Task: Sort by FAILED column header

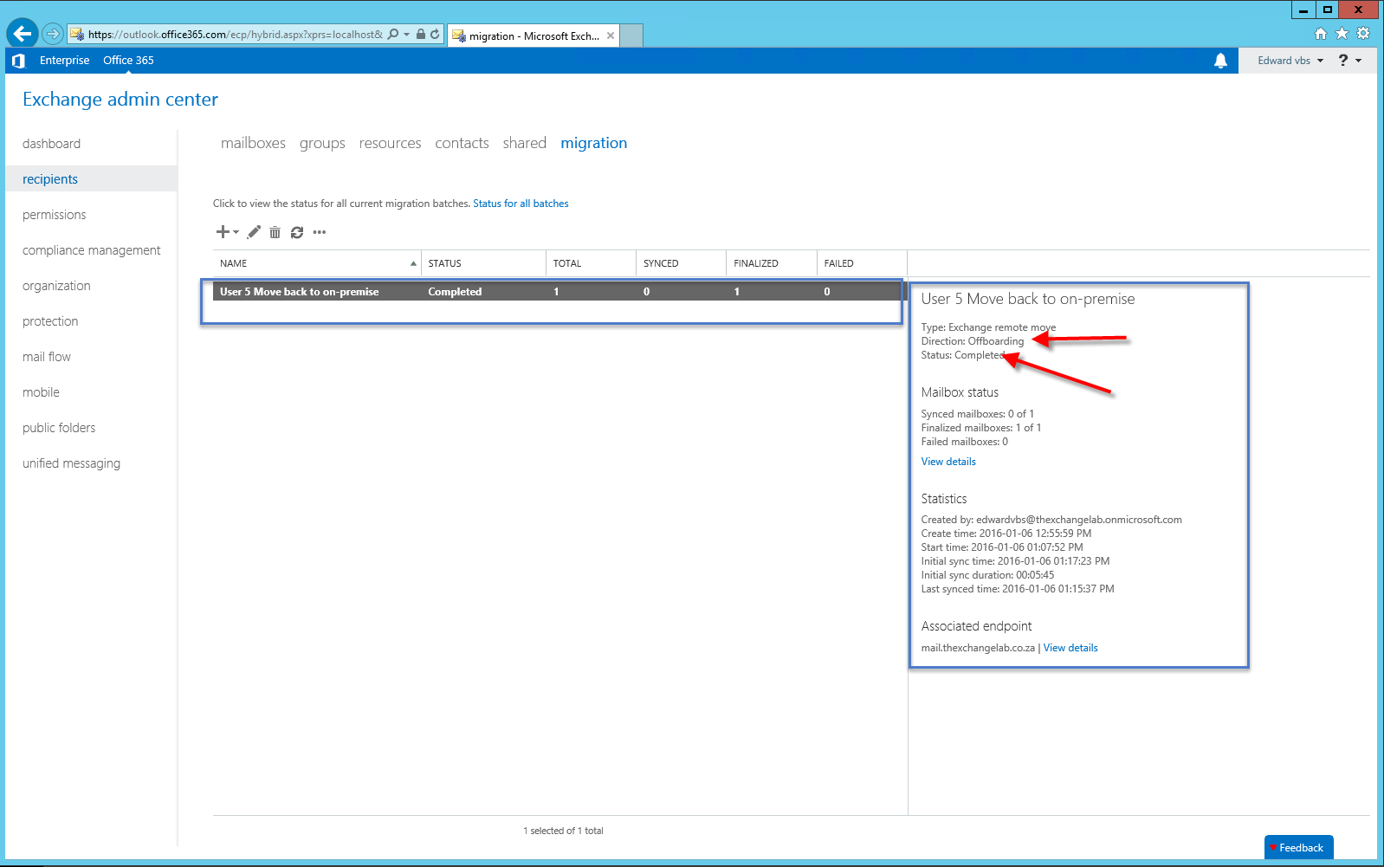Action: click(862, 263)
